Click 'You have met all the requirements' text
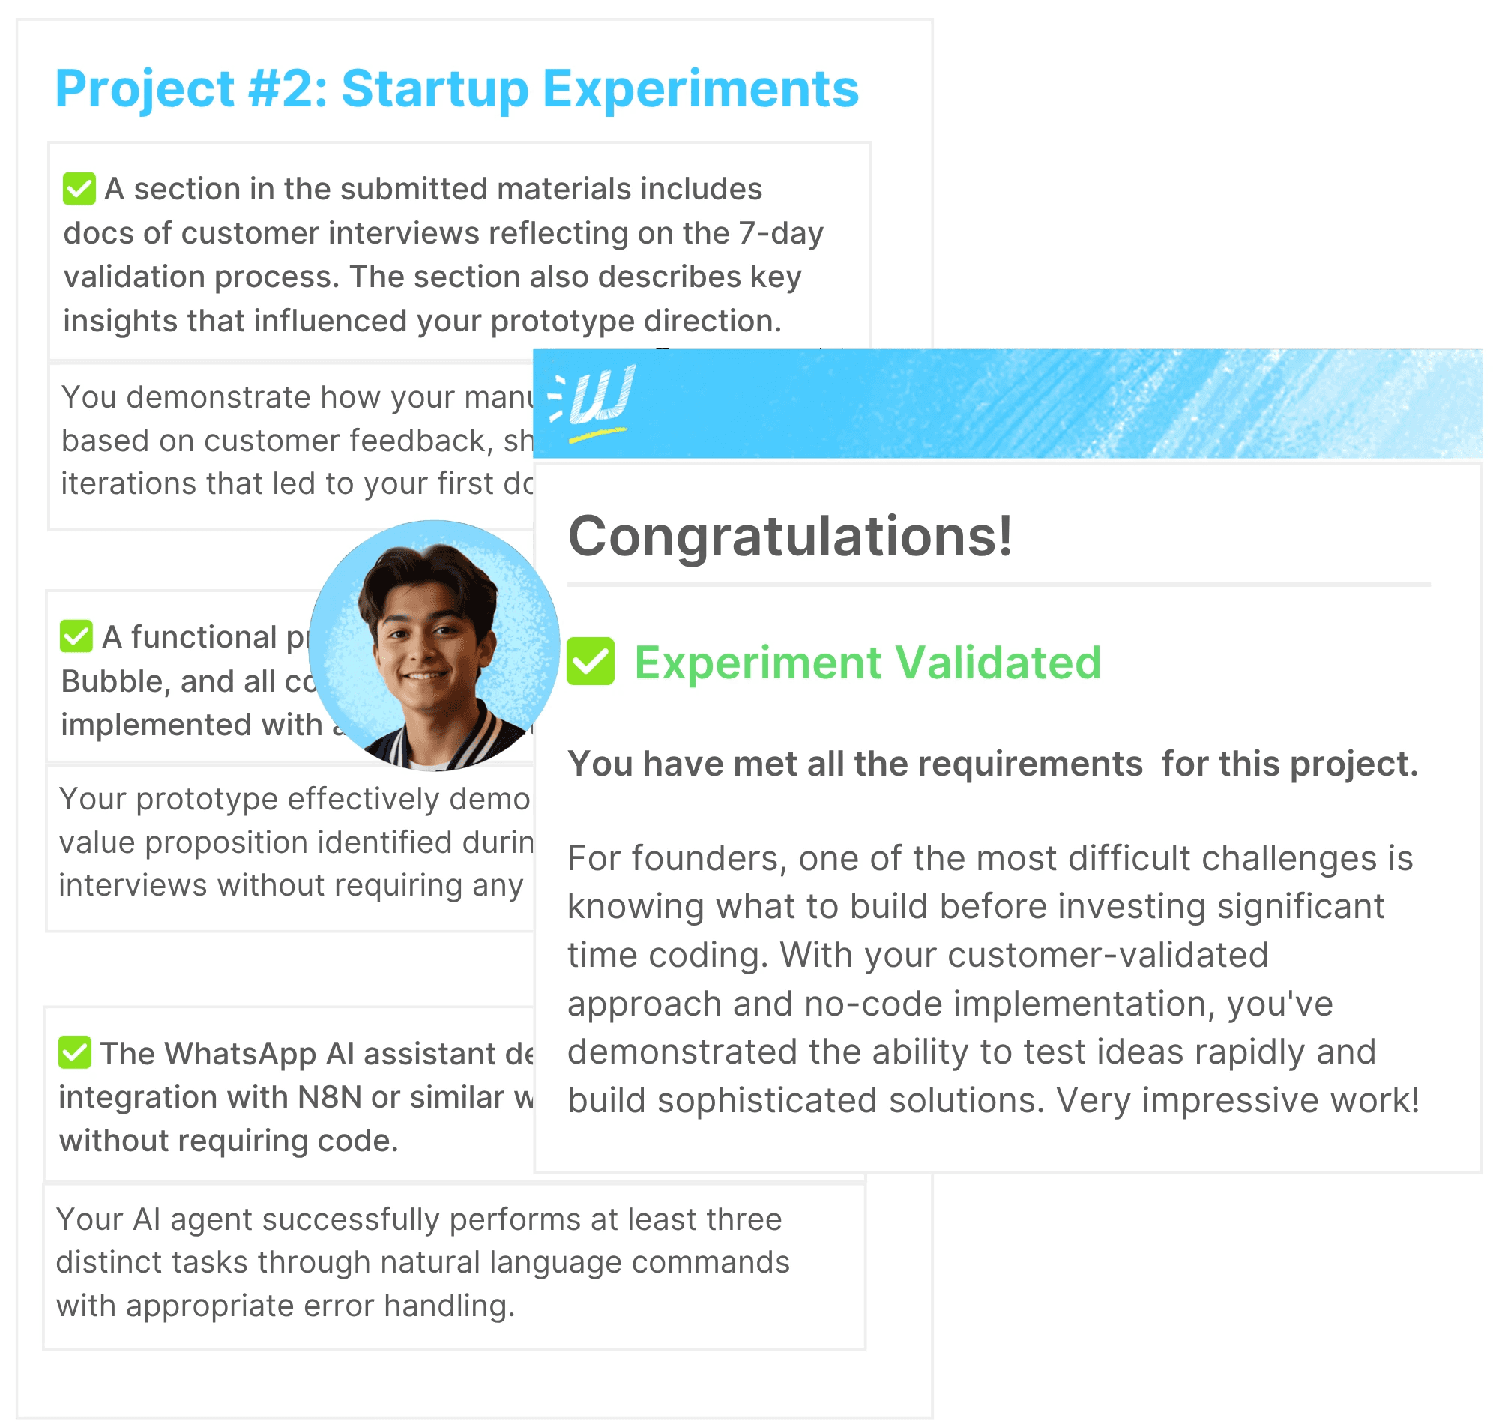Image resolution: width=1499 pixels, height=1427 pixels. 992,764
